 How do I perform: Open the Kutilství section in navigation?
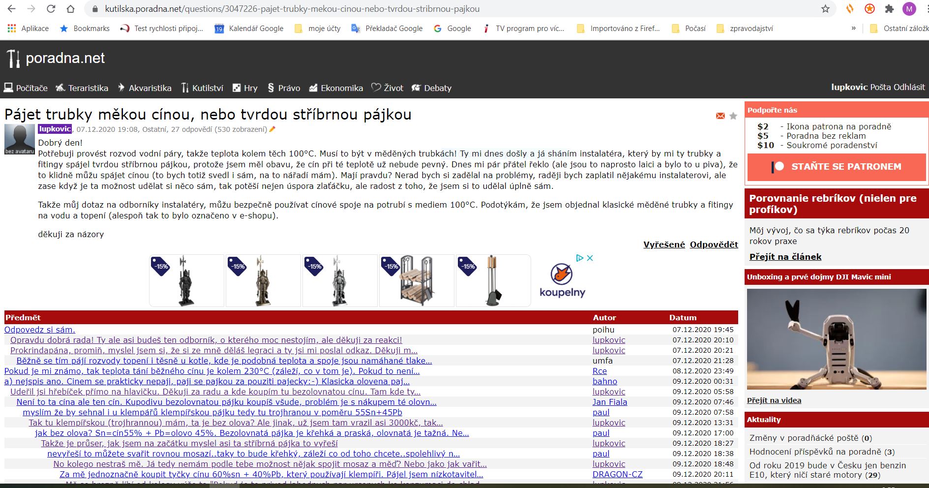(x=202, y=88)
